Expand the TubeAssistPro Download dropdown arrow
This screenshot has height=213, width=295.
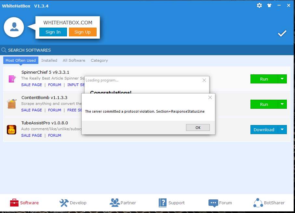point(282,130)
